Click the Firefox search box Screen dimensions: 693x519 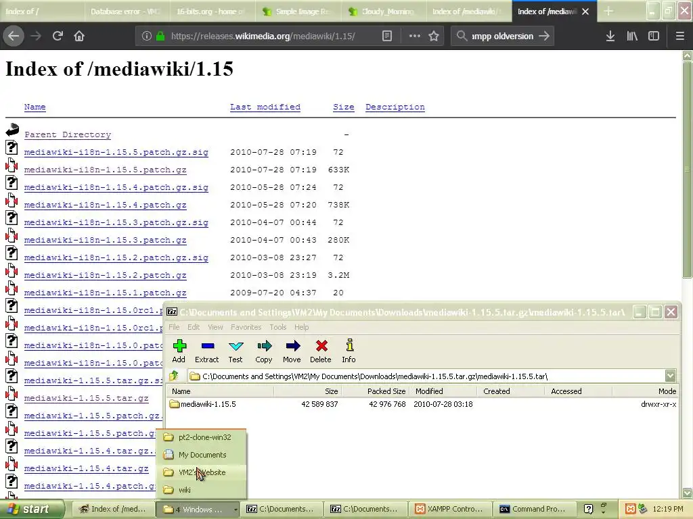[x=502, y=36]
